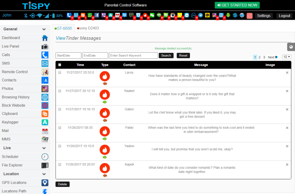Go to page 2 of messages

coord(260,57)
